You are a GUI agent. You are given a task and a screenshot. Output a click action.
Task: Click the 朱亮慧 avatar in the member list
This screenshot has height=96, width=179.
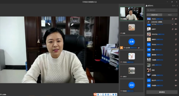point(149,75)
